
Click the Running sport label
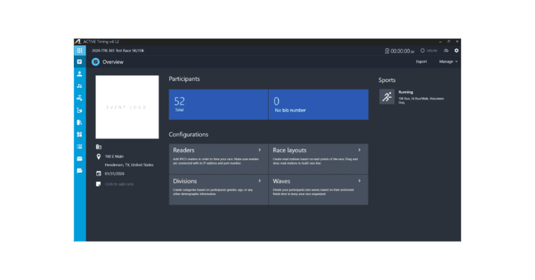click(x=405, y=92)
